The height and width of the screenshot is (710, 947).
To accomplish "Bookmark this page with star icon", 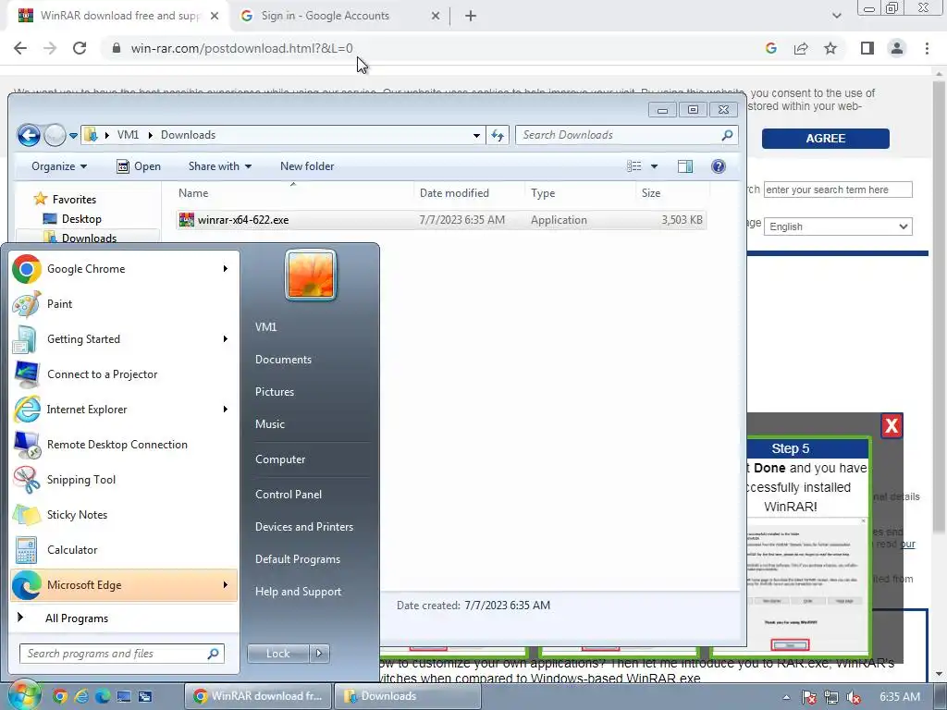I will [830, 48].
